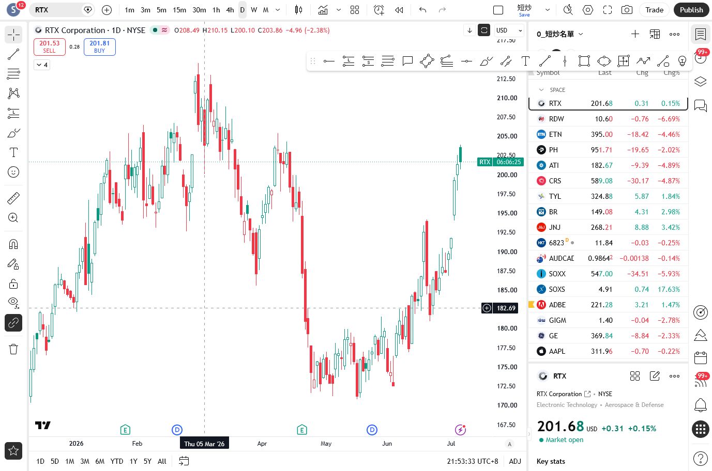
Task: Switch to weekly W timeframe
Action: coord(254,10)
